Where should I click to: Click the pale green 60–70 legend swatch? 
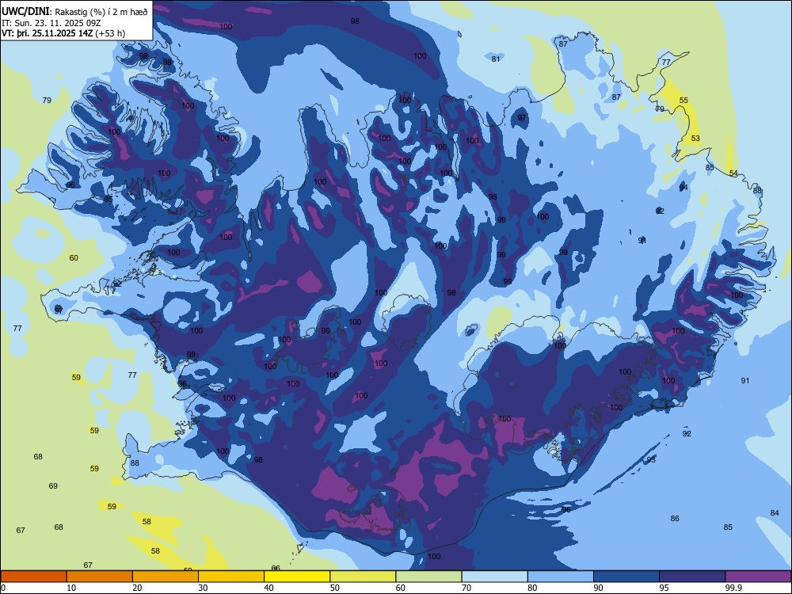pyautogui.click(x=428, y=577)
